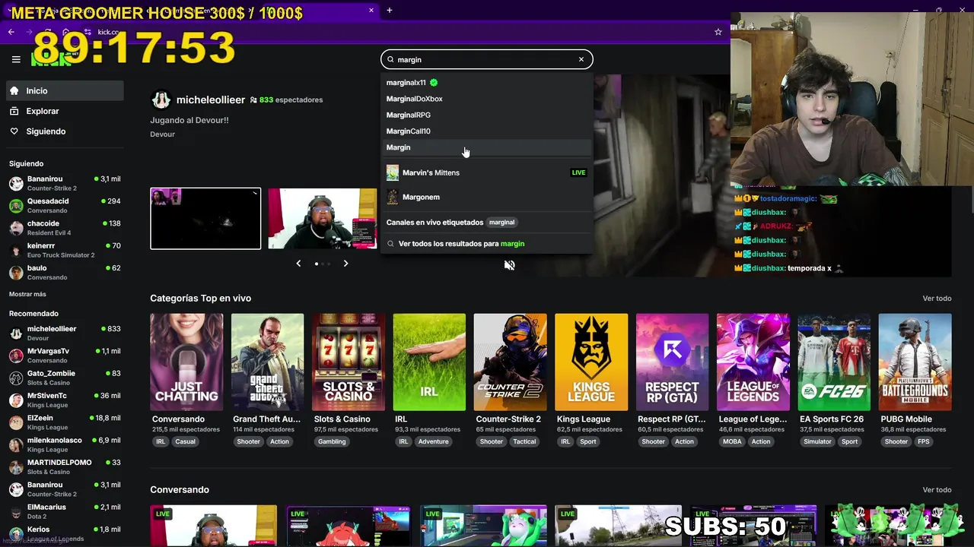
Task: Go to next carousel slide arrow
Action: pos(345,264)
